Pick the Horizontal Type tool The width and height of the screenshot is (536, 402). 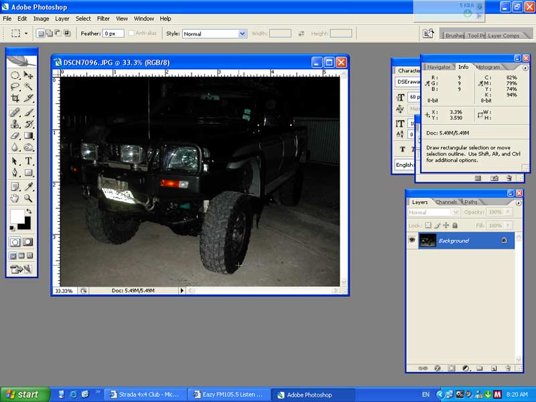[28, 161]
